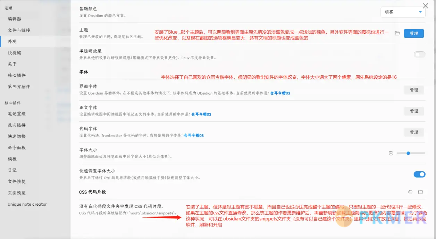Image resolution: width=436 pixels, height=239 pixels.
Task: Click the blue 管理 button for 主题
Action: (414, 34)
